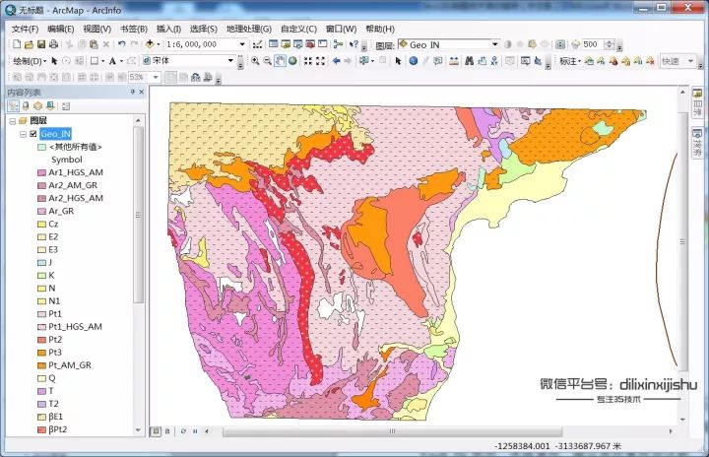
Task: Close the table of contents panel
Action: (142, 92)
